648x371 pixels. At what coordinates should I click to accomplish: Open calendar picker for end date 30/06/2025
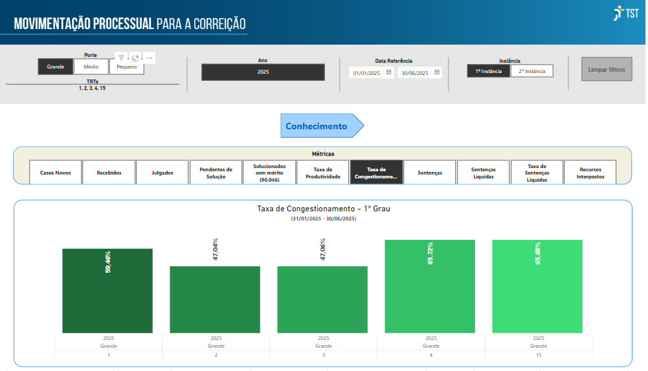[437, 73]
